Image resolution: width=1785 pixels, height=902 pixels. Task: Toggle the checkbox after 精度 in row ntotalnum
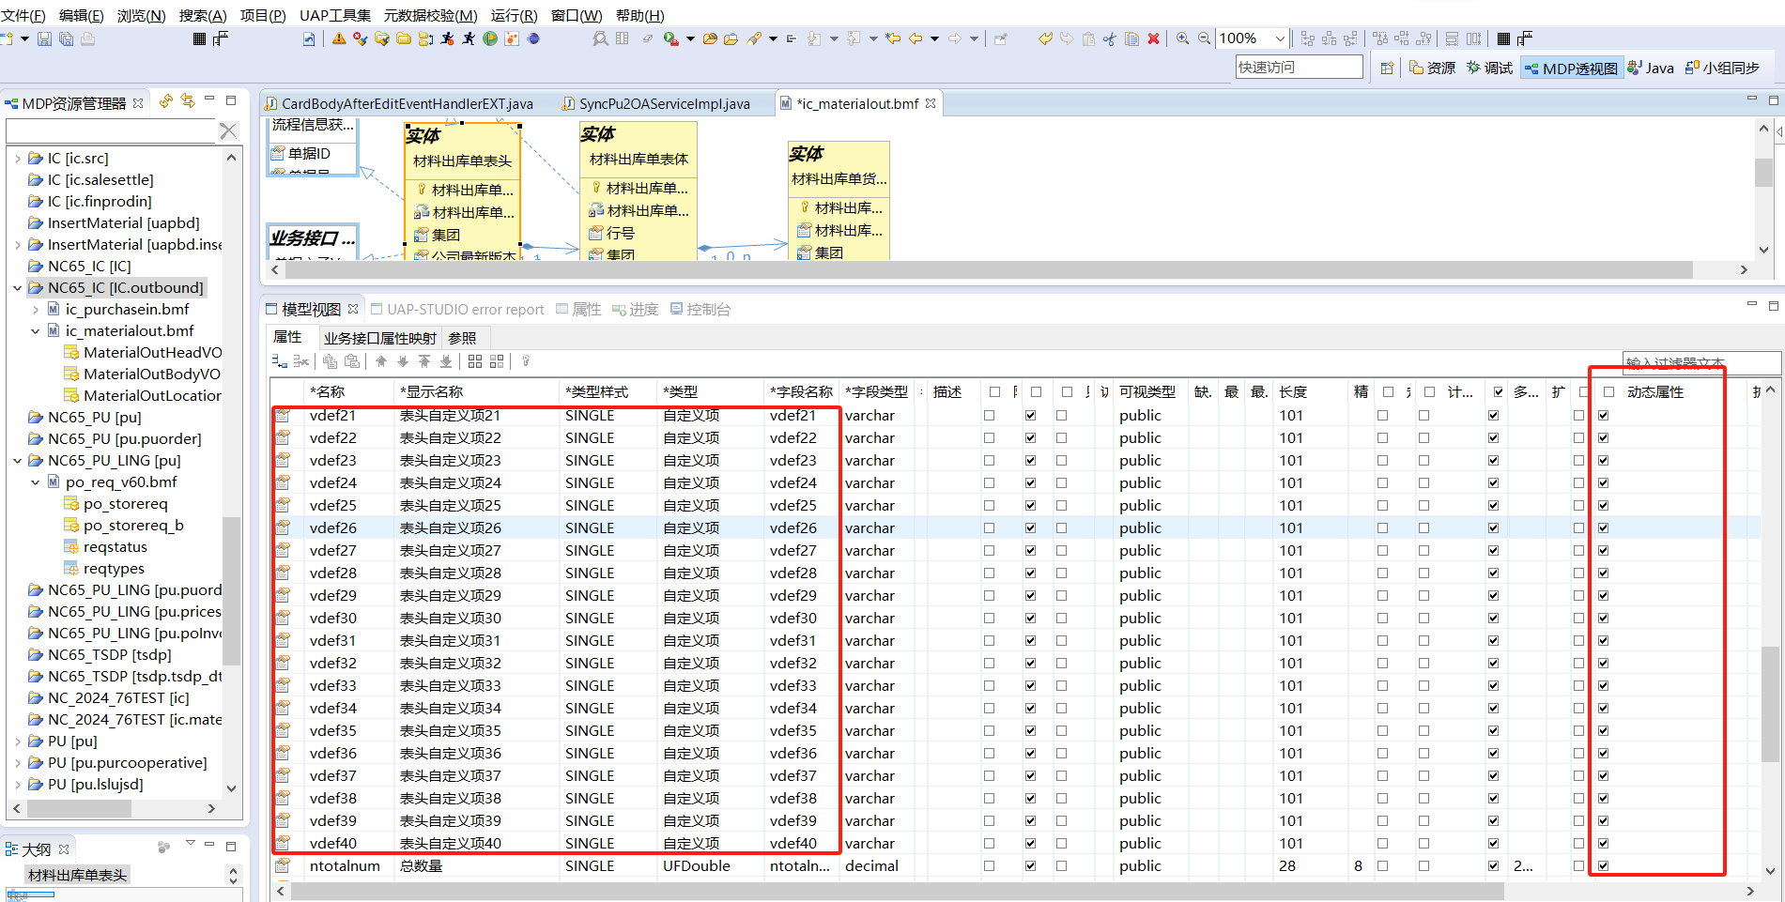click(1383, 865)
